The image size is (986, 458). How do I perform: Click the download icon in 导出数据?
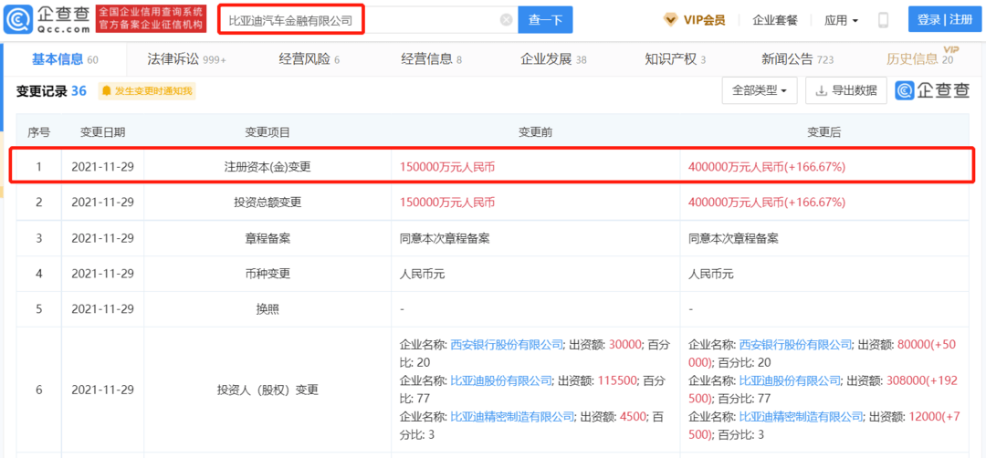click(821, 90)
